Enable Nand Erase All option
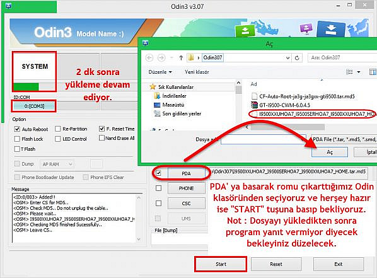This screenshot has width=377, height=278. (x=101, y=138)
